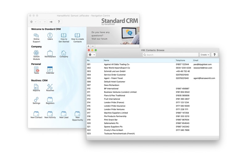The image size is (247, 154).
Task: Select contact London Pride Insurance
Action: point(153,106)
